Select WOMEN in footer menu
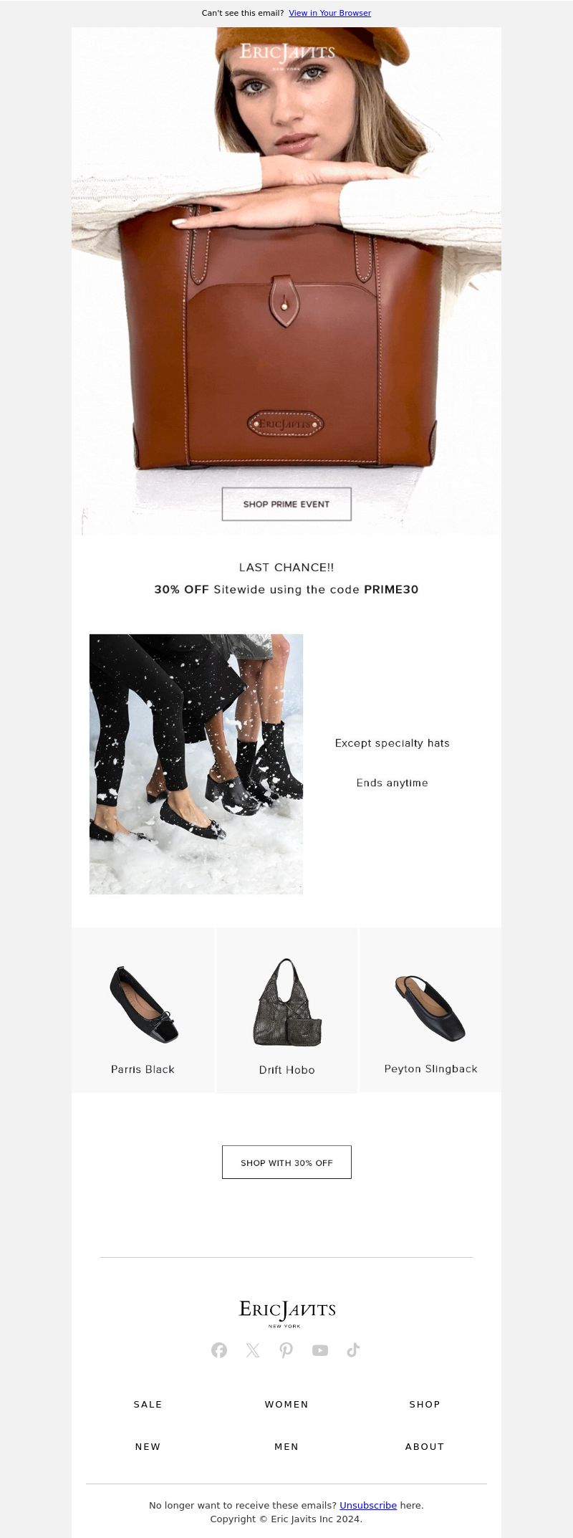This screenshot has height=1538, width=573. 286,1404
